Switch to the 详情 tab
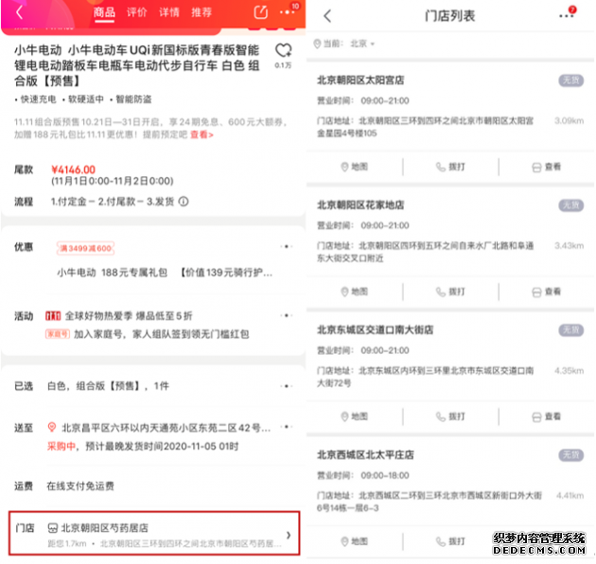This screenshot has height=564, width=596. [169, 12]
